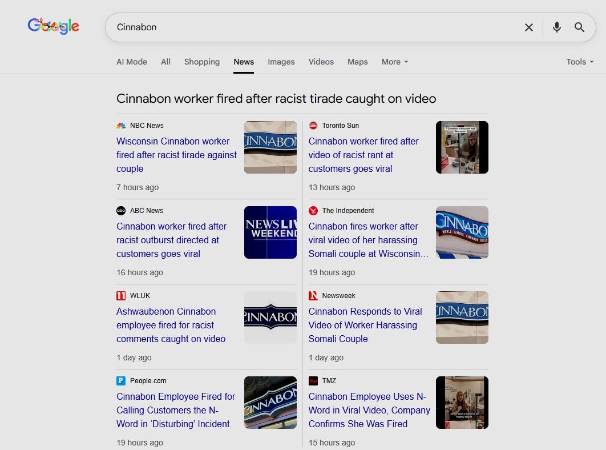Click the ABC News favicon
The width and height of the screenshot is (606, 450).
click(x=121, y=211)
